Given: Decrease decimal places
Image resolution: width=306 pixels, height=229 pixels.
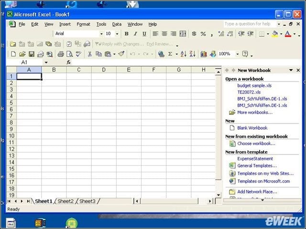Looking at the screenshot, I should click(x=230, y=34).
